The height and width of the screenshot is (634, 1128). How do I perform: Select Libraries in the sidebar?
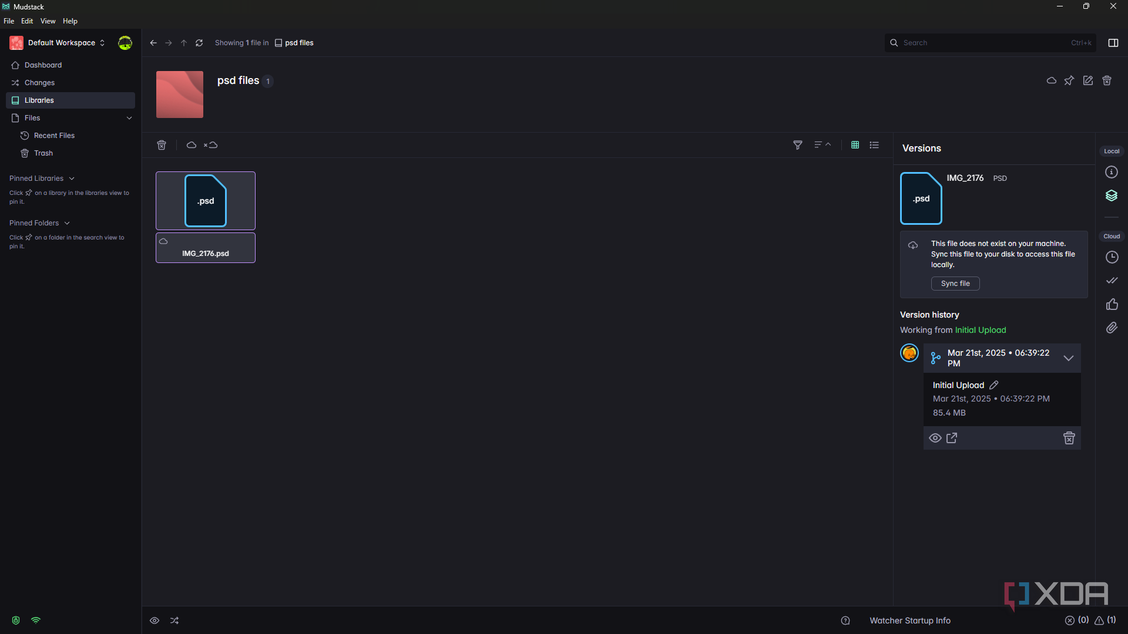click(x=70, y=100)
